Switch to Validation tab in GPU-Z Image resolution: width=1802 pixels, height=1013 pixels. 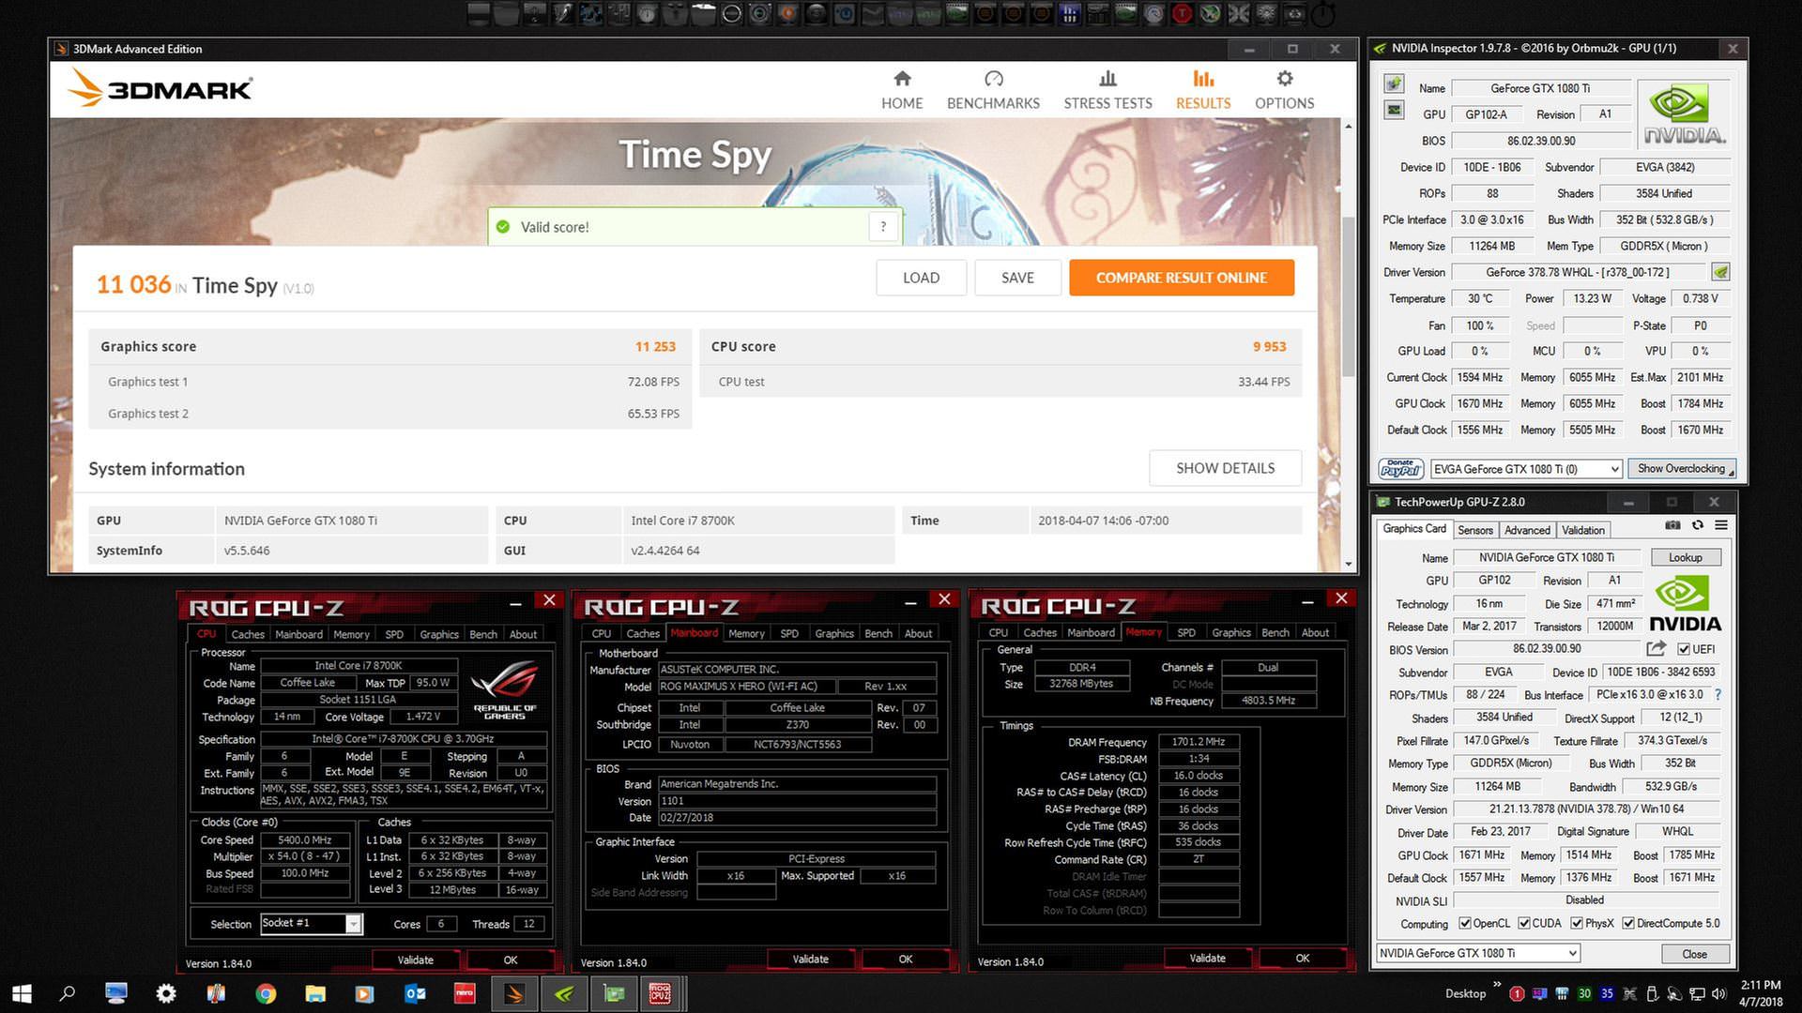(x=1583, y=530)
